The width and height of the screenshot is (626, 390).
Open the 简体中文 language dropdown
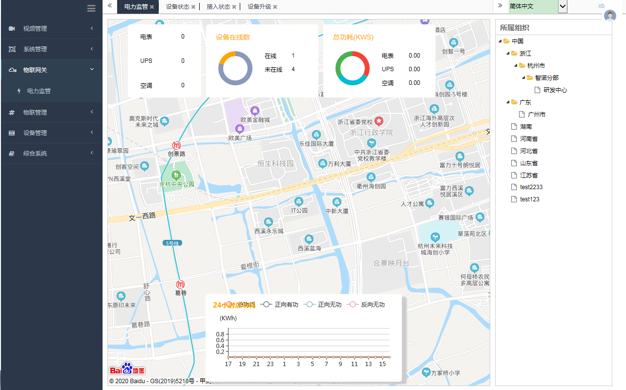pyautogui.click(x=563, y=6)
